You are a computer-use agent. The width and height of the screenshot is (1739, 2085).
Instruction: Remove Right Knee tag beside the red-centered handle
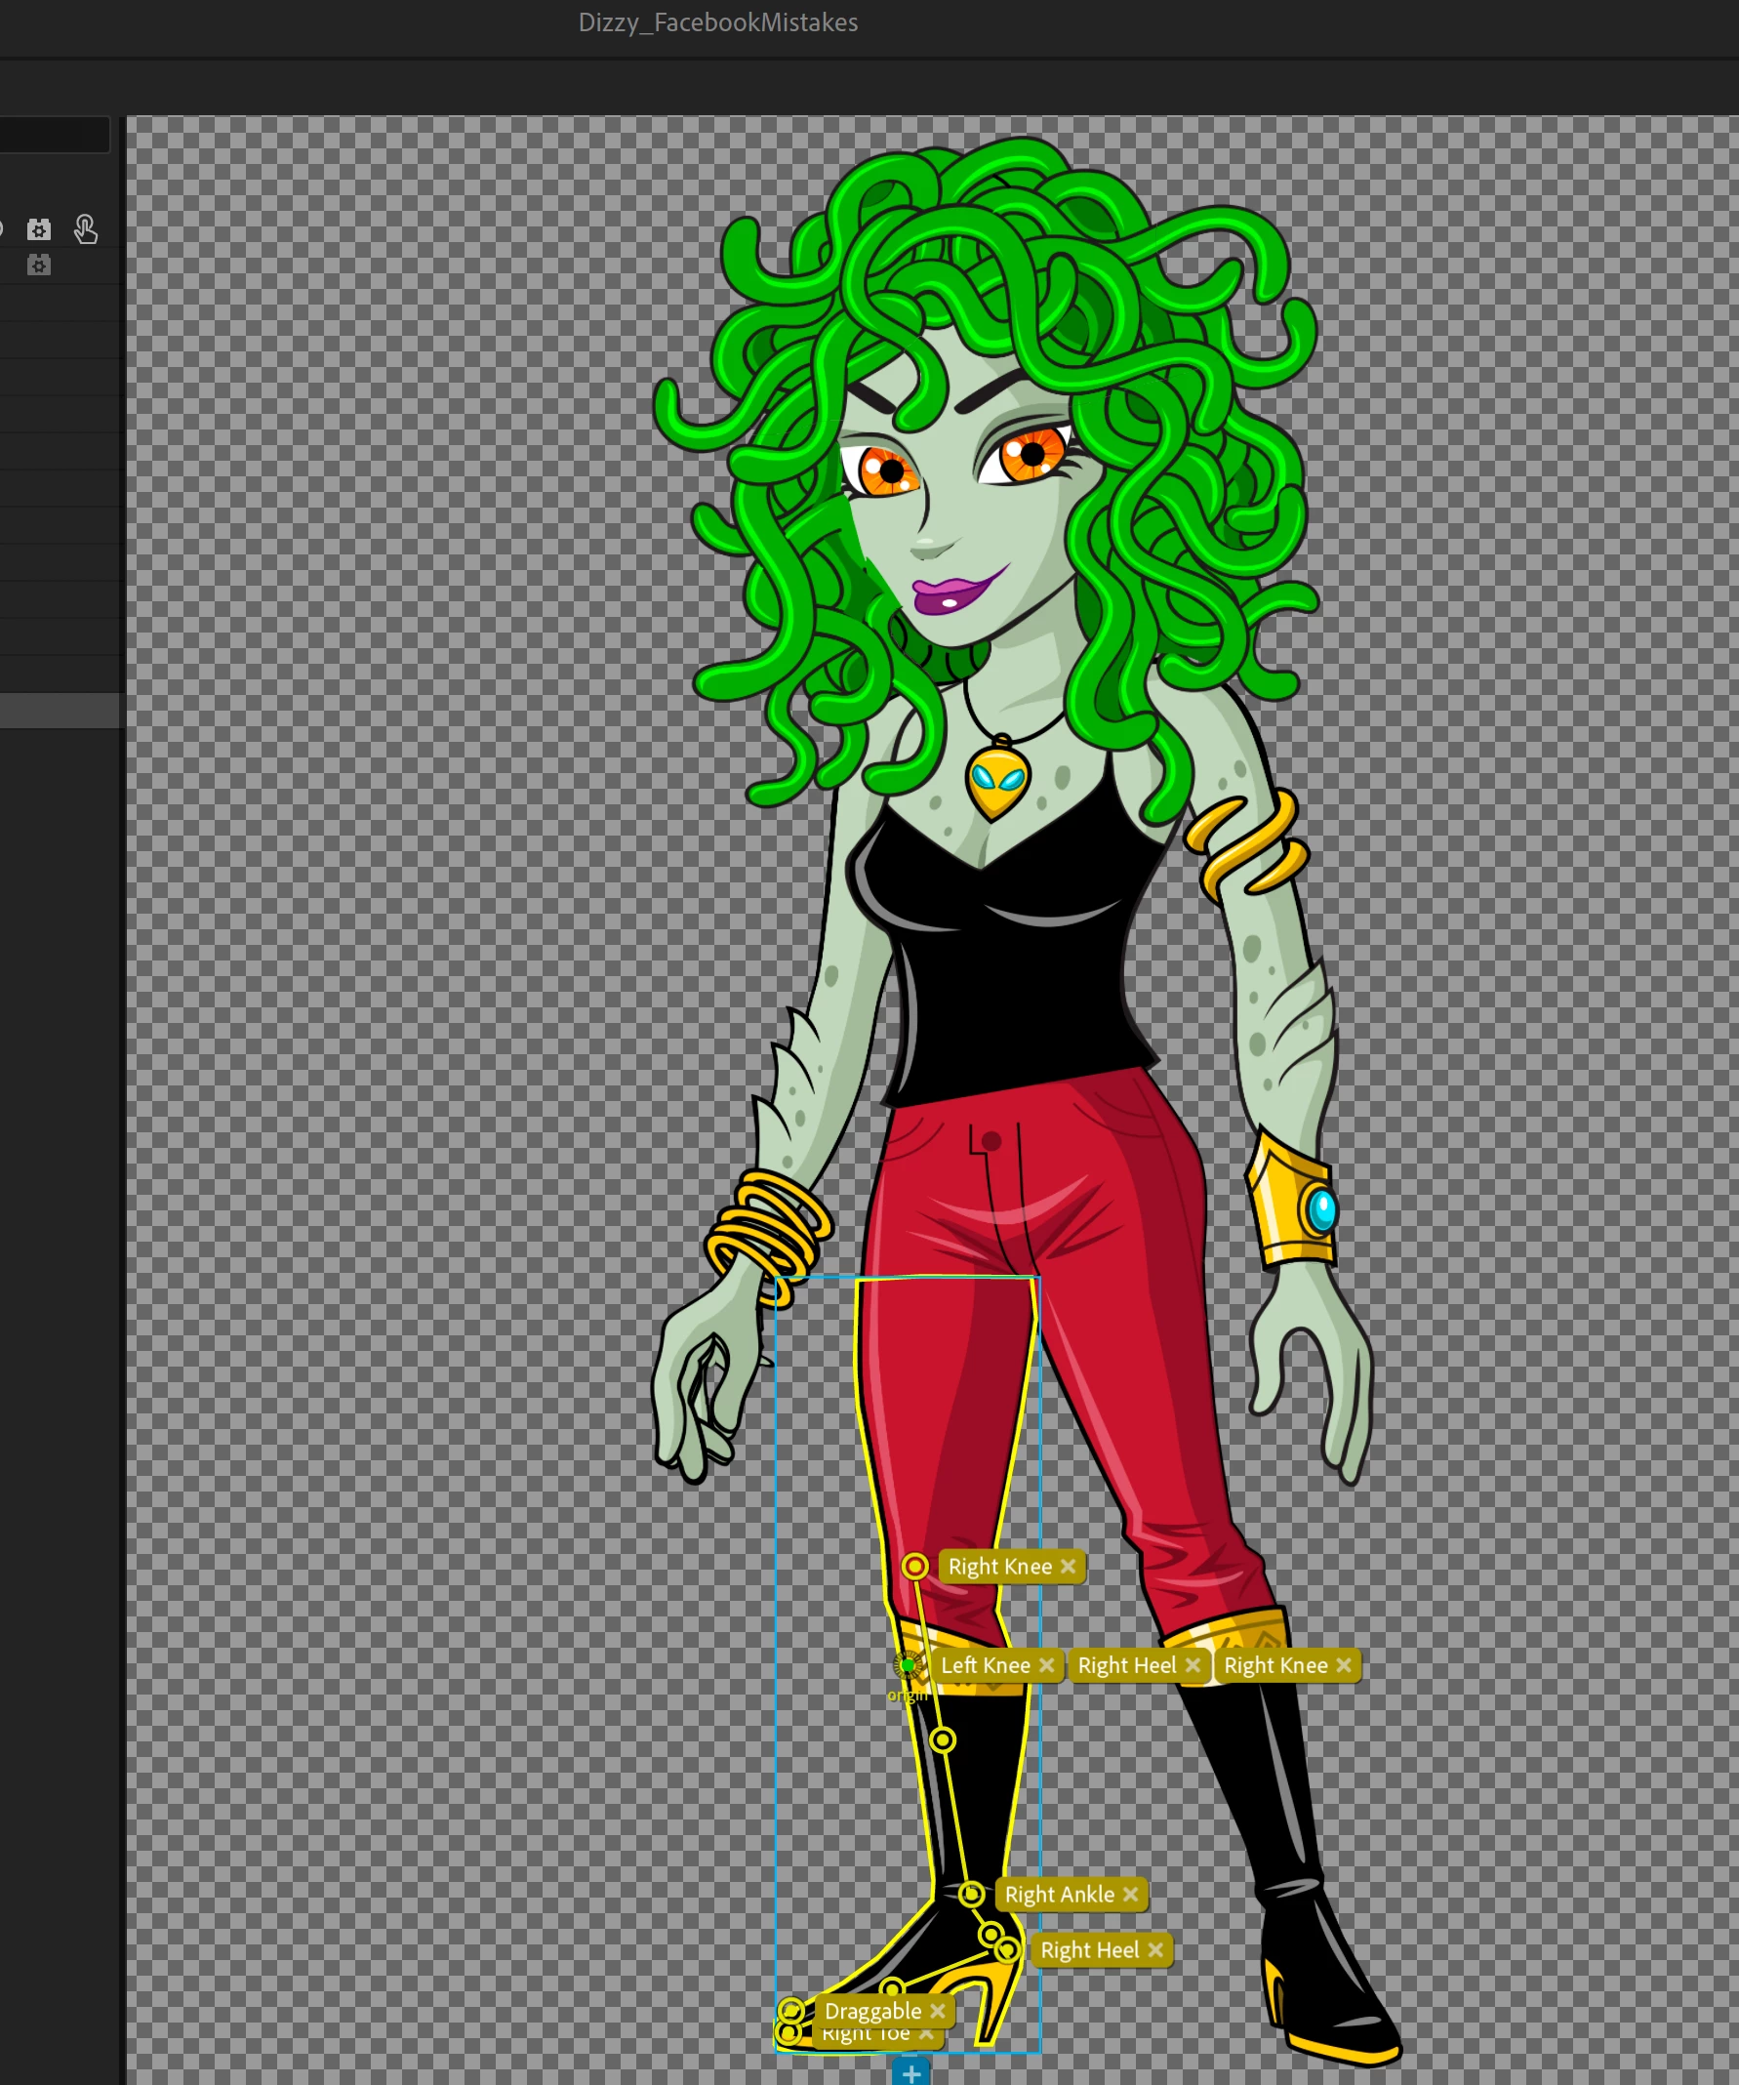(x=1068, y=1567)
